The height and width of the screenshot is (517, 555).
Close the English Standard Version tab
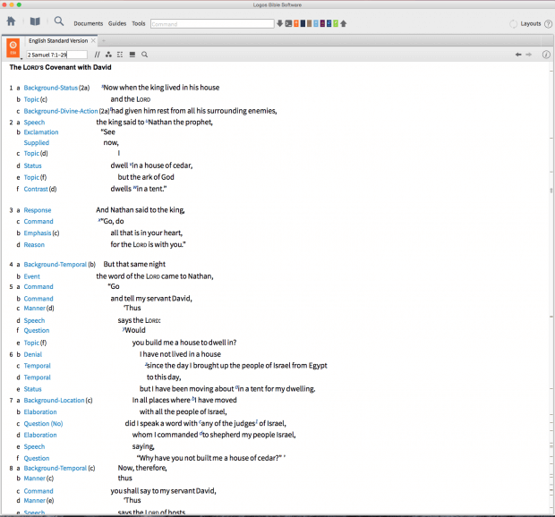point(93,40)
